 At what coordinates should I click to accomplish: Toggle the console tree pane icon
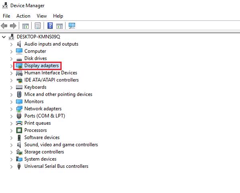26,26
